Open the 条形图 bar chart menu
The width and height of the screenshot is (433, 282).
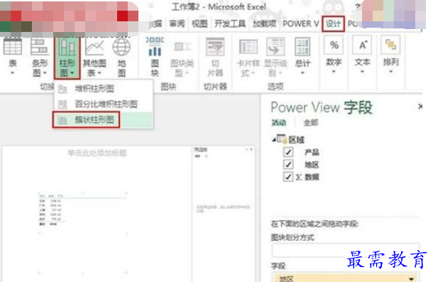pos(40,58)
